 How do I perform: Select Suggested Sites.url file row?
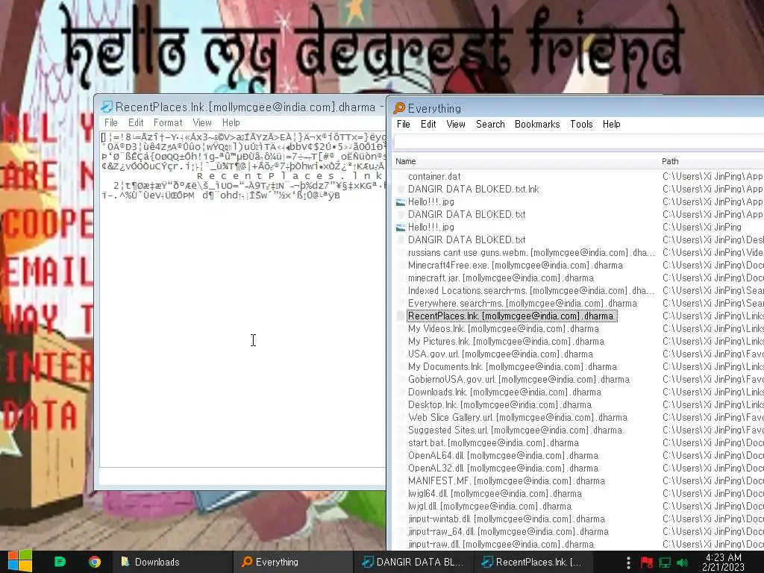[x=515, y=430]
